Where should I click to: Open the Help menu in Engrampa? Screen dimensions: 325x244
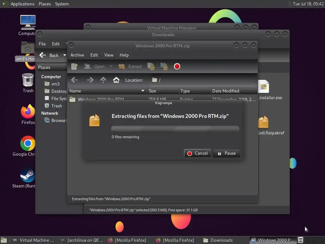coord(124,55)
